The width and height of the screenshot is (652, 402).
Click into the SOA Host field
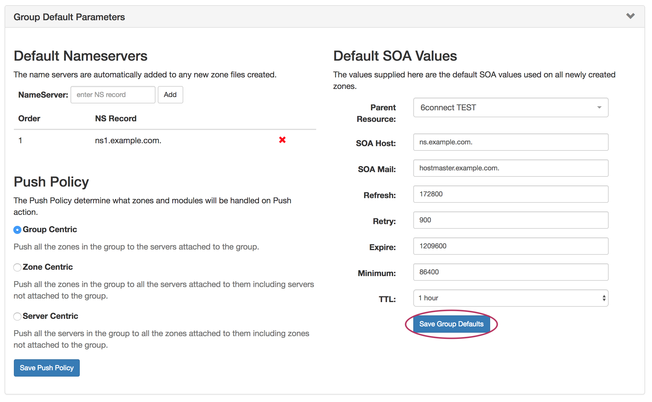[510, 142]
